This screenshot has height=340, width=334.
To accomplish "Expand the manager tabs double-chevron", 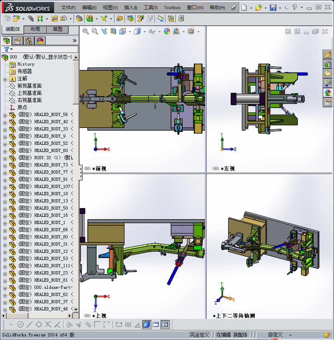I will [74, 40].
